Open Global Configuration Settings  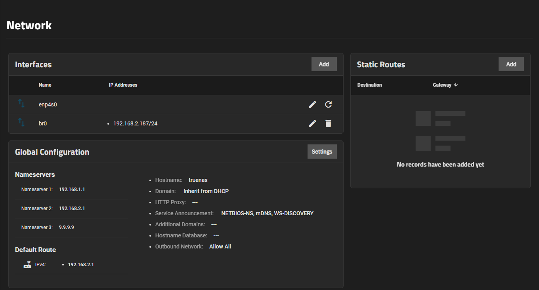coord(322,152)
